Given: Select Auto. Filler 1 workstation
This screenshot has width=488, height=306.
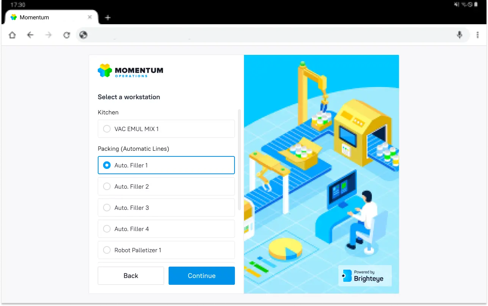Looking at the screenshot, I should click(x=166, y=165).
